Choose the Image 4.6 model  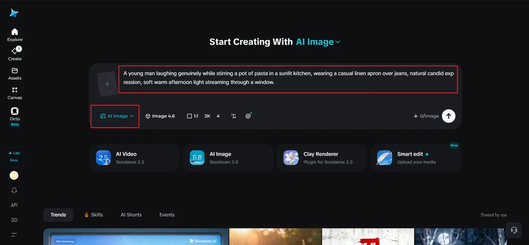coord(160,116)
